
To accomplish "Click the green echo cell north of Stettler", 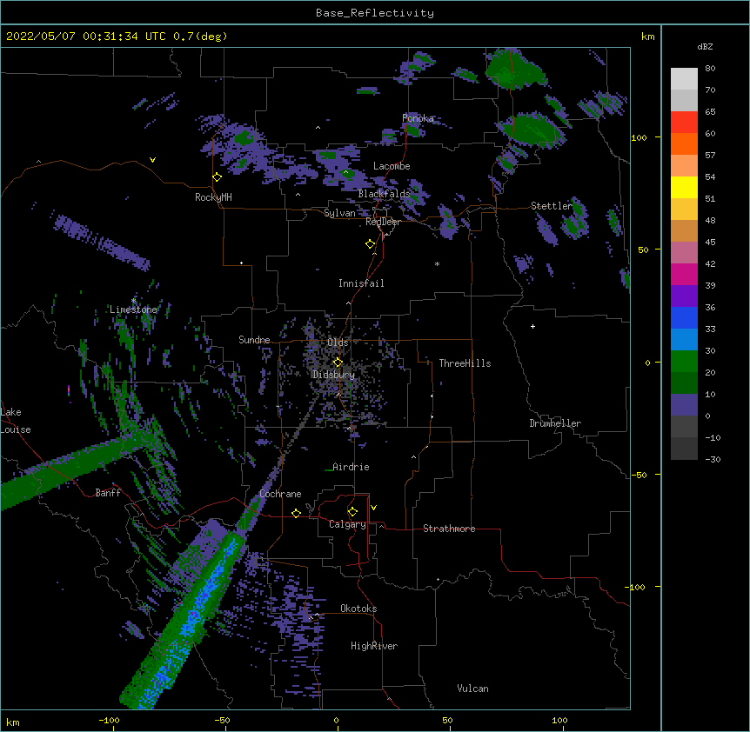I will (x=532, y=129).
